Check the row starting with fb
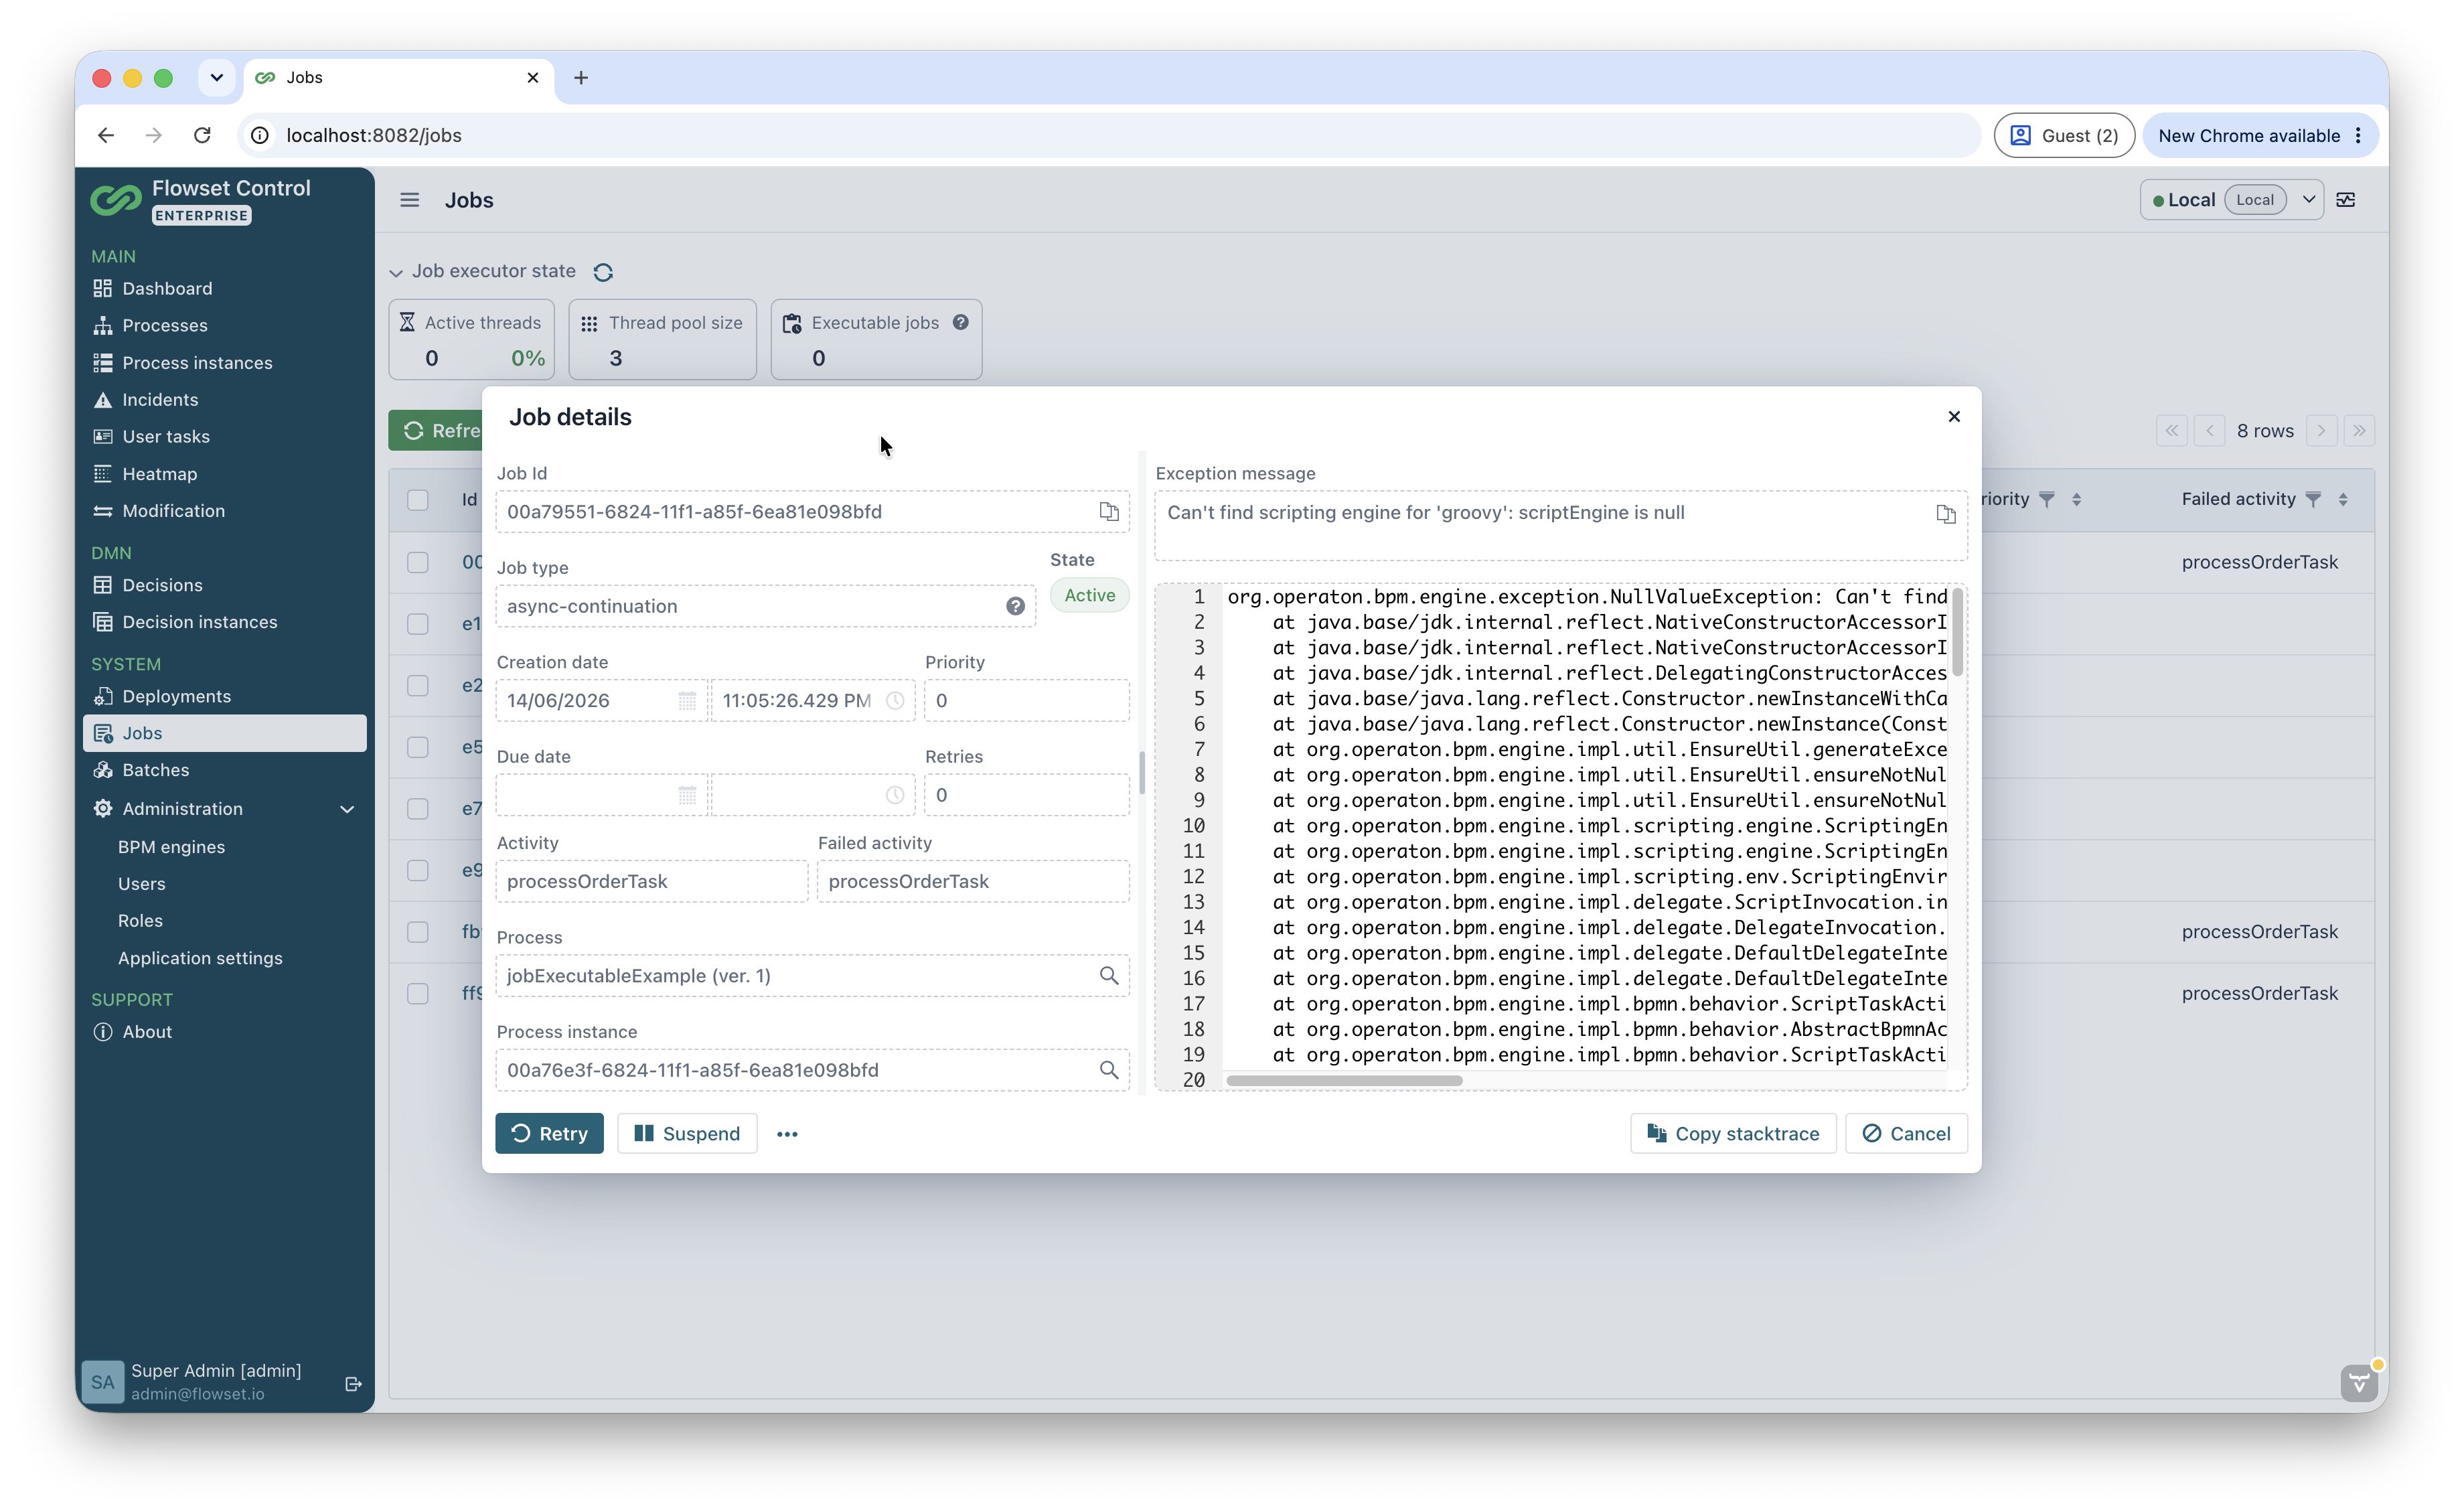2464x1512 pixels. click(x=418, y=932)
